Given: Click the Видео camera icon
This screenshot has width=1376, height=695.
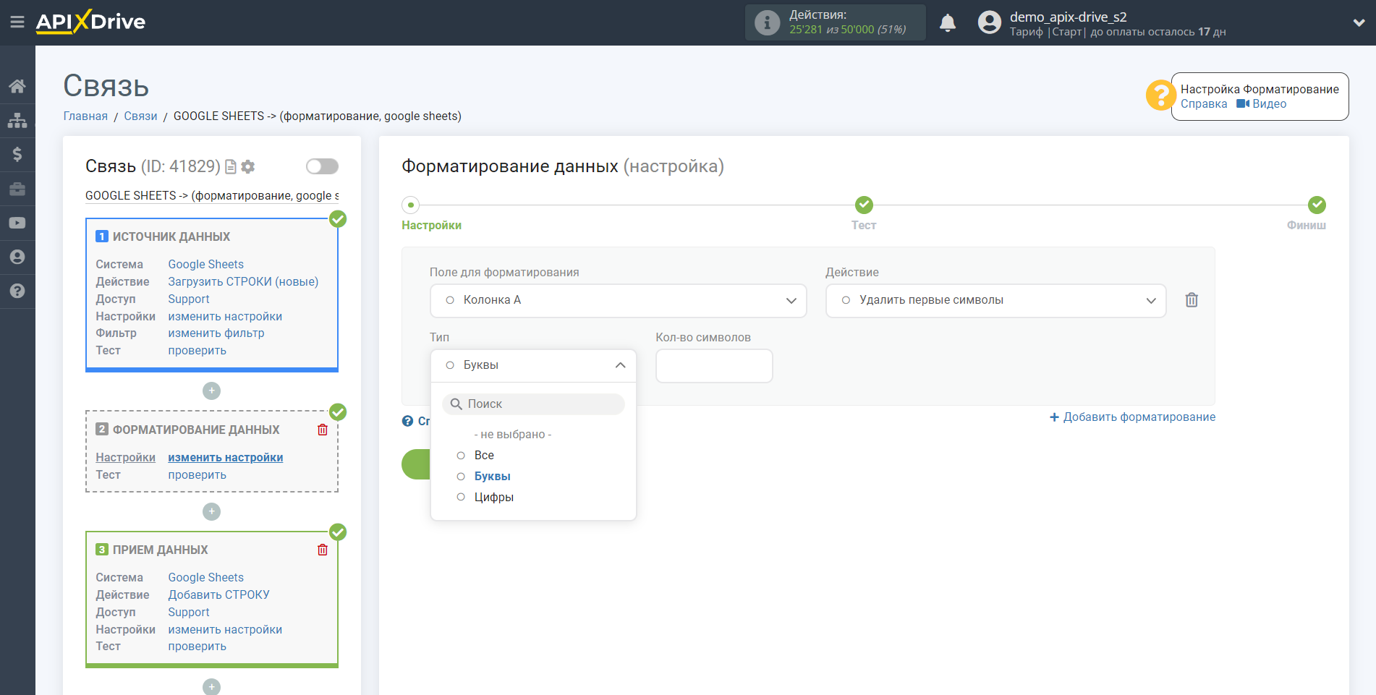Looking at the screenshot, I should click(1243, 103).
